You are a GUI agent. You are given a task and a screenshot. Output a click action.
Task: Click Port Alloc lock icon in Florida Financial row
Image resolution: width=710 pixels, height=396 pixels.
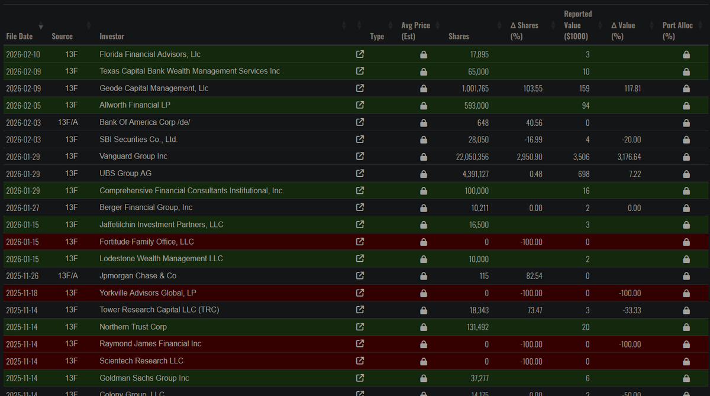point(686,54)
